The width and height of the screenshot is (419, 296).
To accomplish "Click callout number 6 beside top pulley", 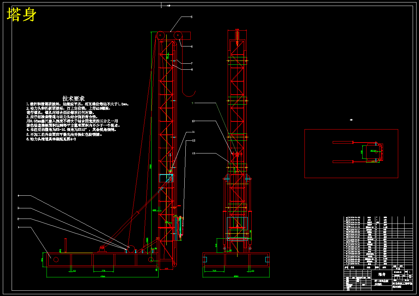I will pyautogui.click(x=192, y=46).
